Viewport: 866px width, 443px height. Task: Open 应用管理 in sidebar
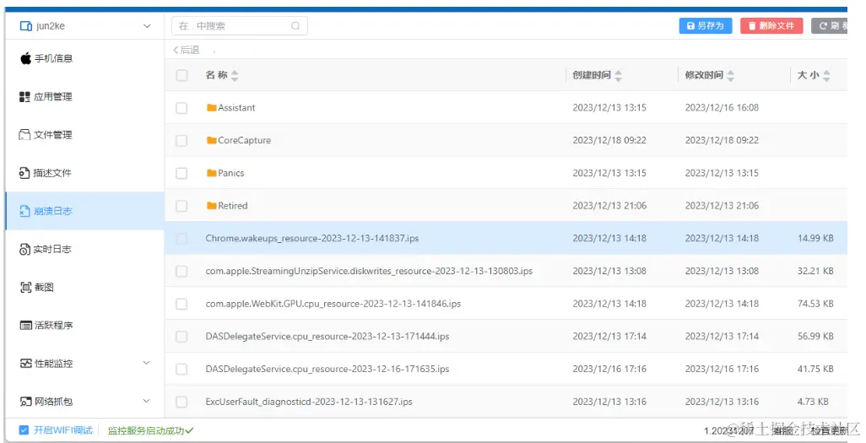coord(84,97)
